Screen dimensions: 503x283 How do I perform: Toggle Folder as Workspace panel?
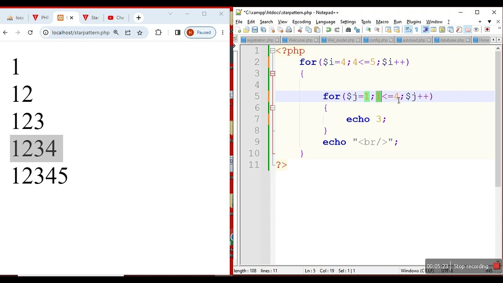pyautogui.click(x=467, y=29)
